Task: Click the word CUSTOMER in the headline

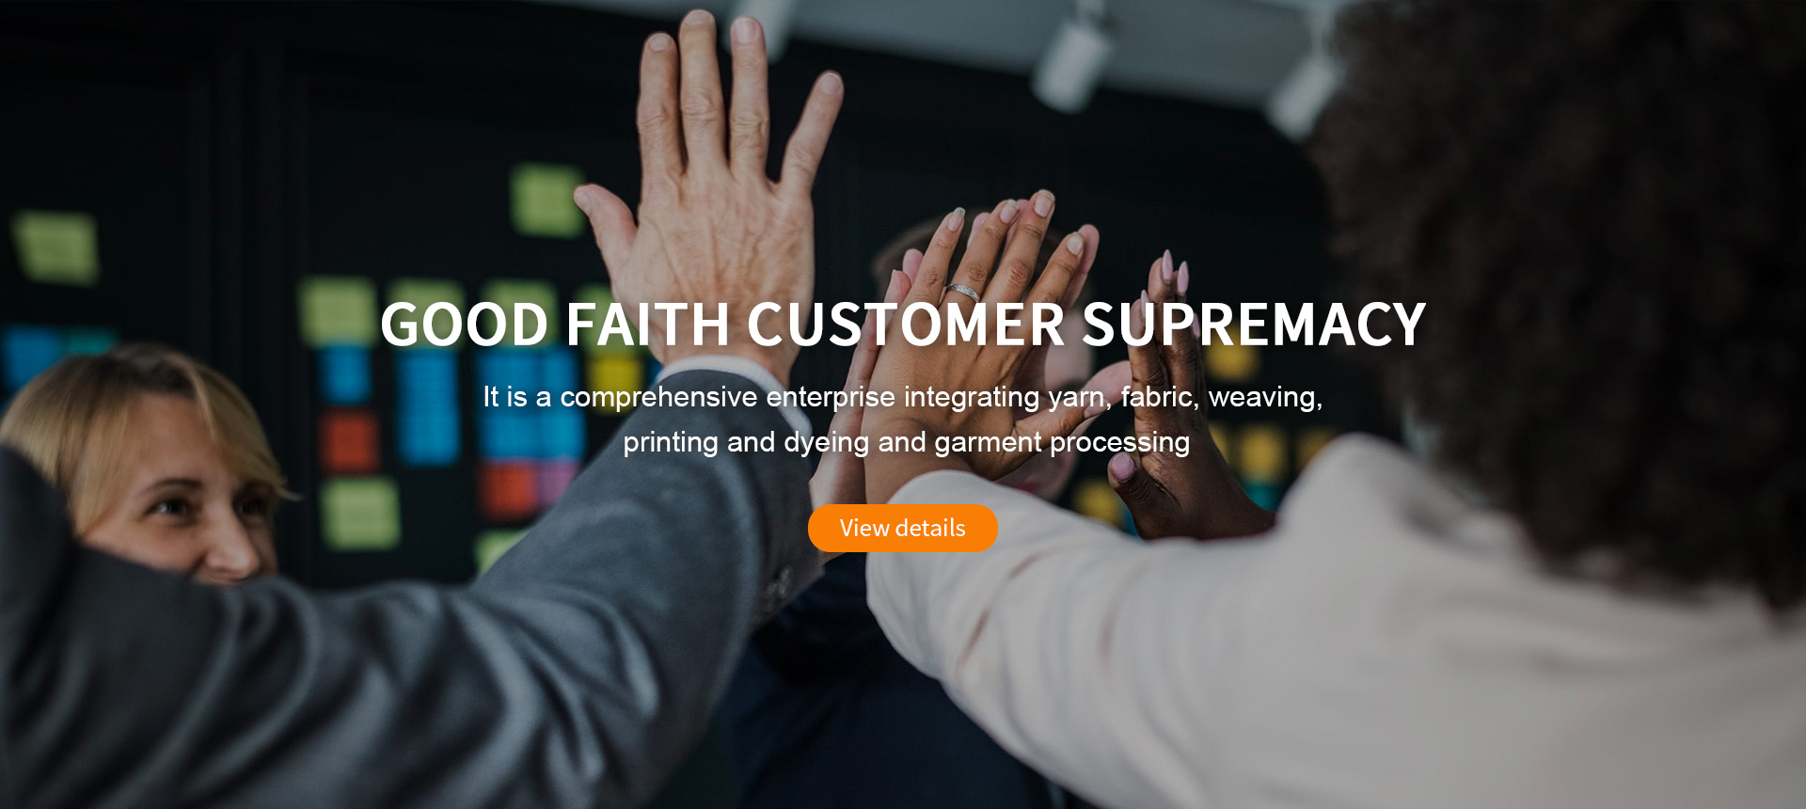Action: [x=906, y=325]
